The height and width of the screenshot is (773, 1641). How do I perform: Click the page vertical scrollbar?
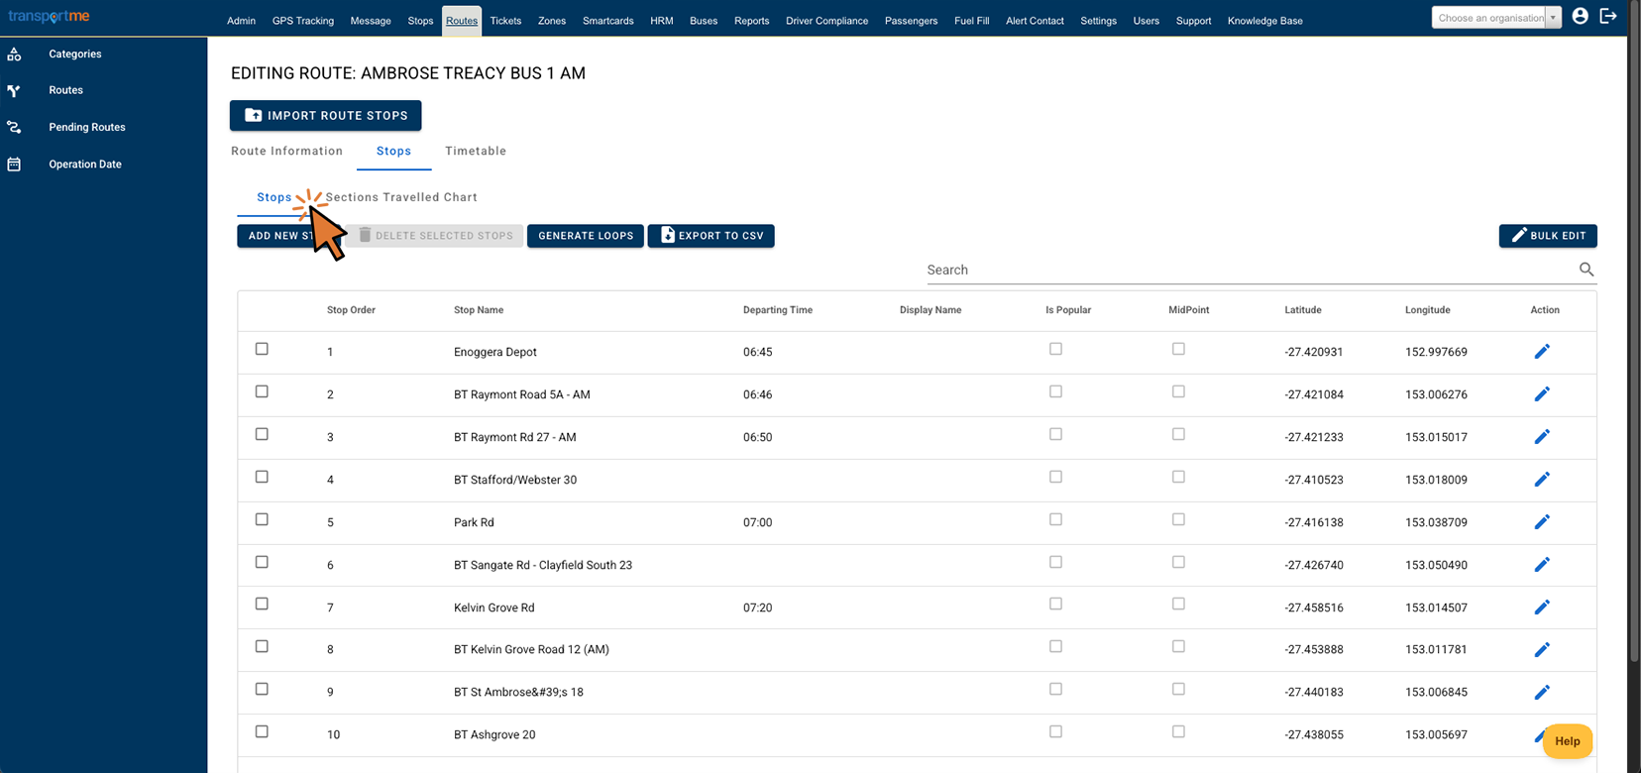click(1634, 331)
